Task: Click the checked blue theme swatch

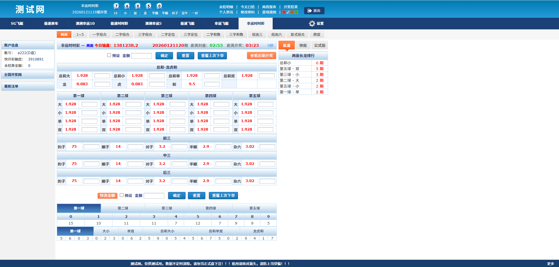Action: click(288, 12)
